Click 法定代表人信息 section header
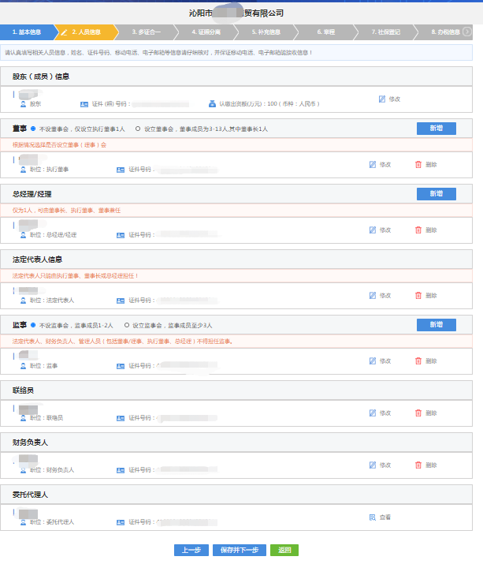The height and width of the screenshot is (564, 483). pyautogui.click(x=236, y=260)
